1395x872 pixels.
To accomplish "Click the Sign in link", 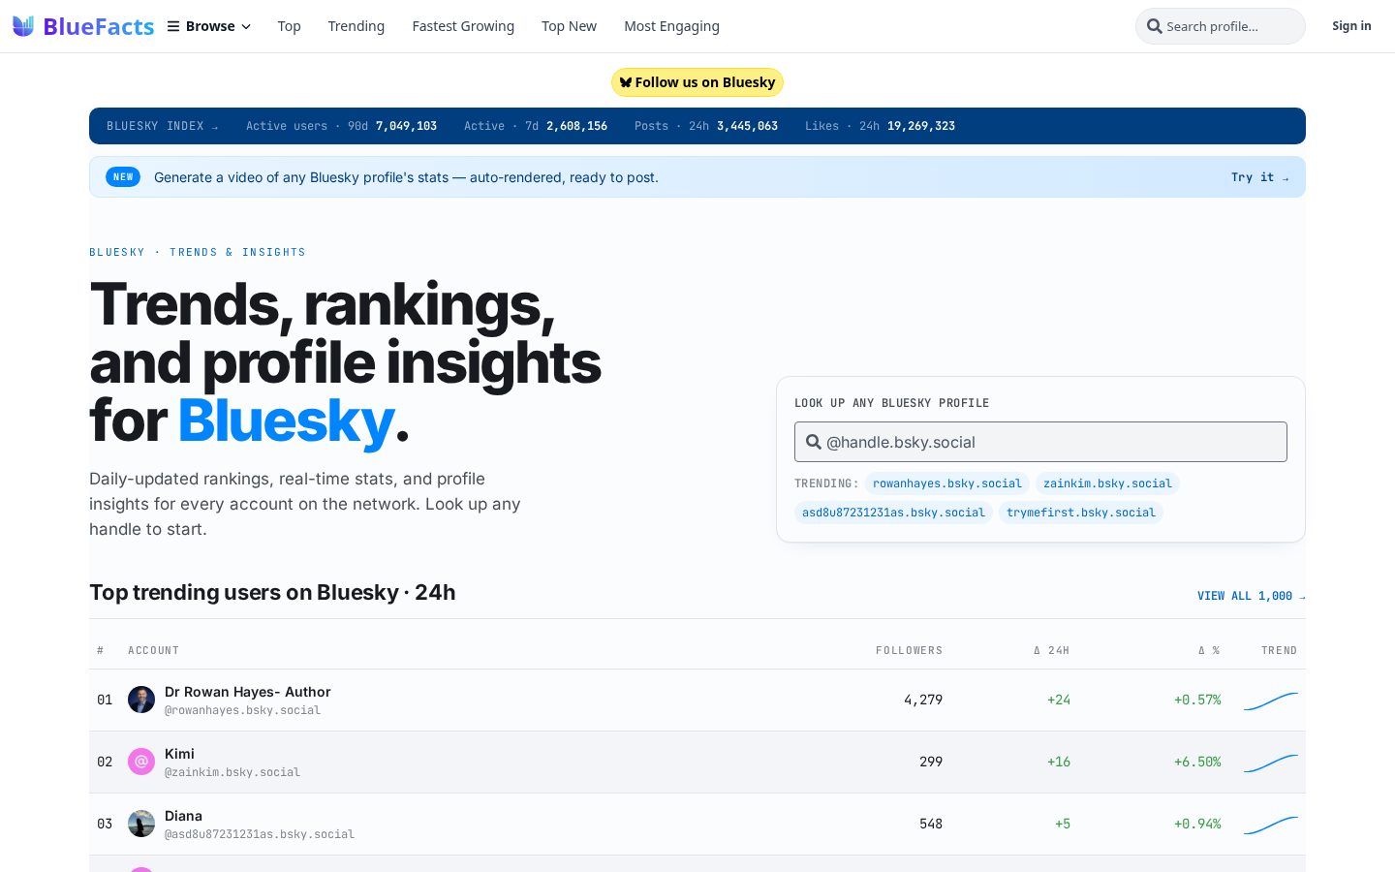I will 1351,26.
